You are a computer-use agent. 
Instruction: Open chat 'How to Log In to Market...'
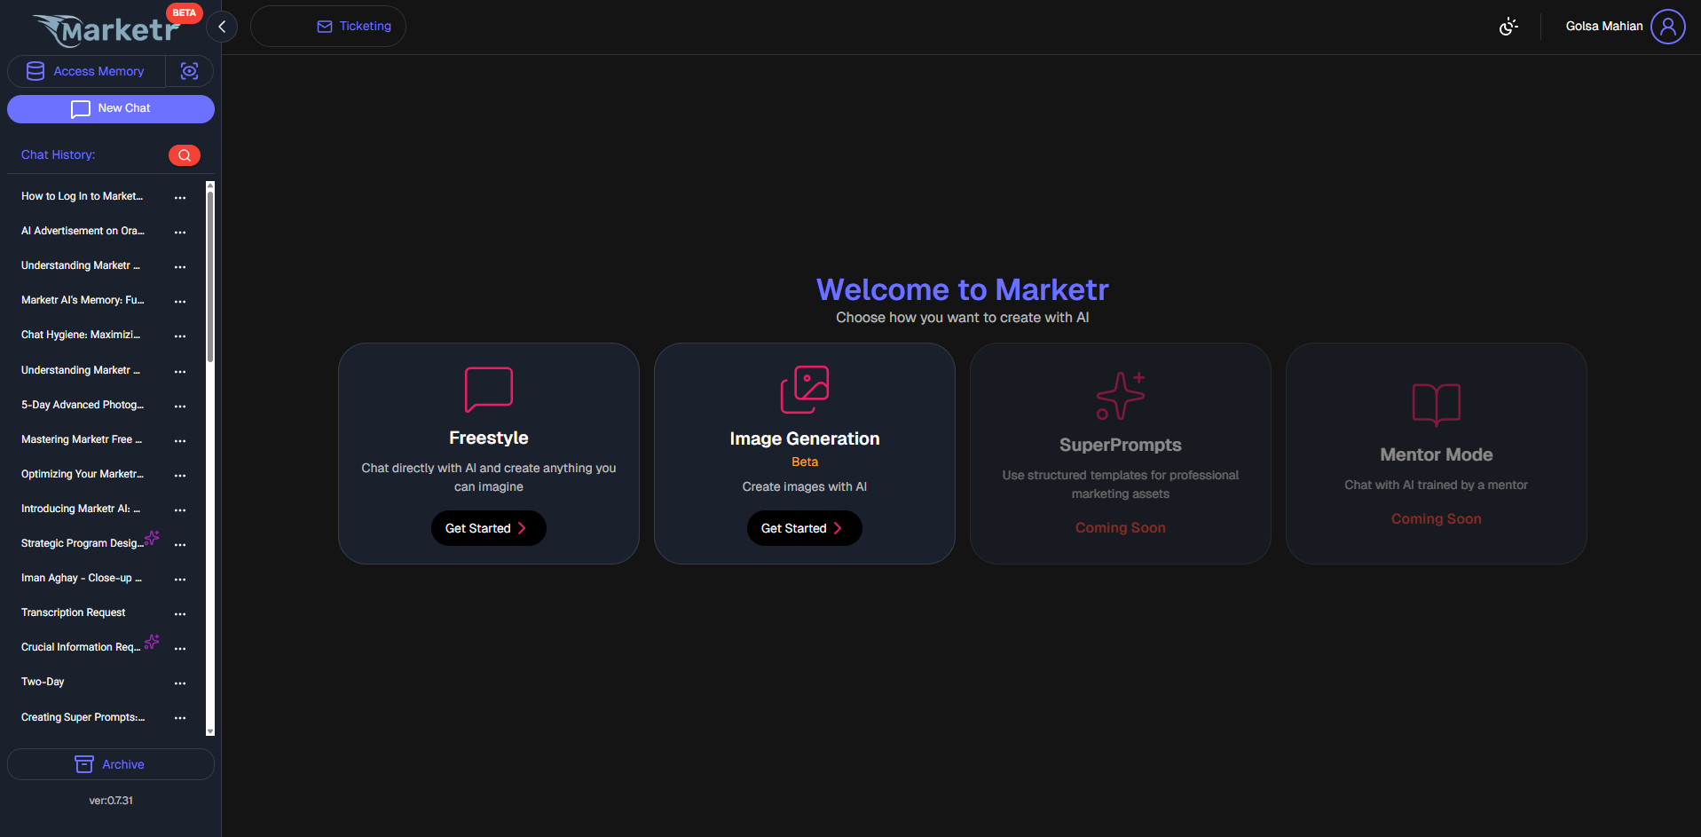tap(82, 196)
